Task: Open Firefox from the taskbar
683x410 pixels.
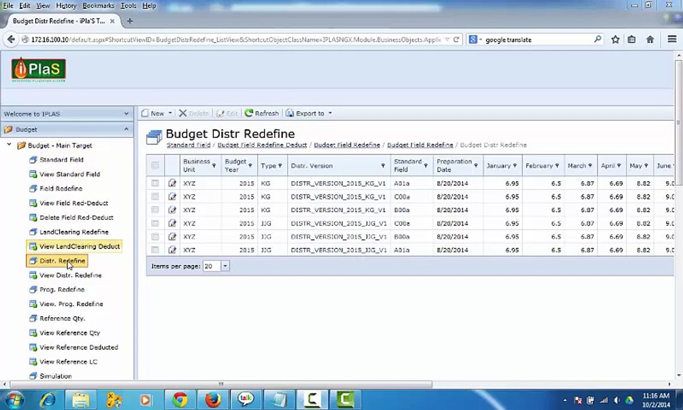Action: (x=213, y=400)
